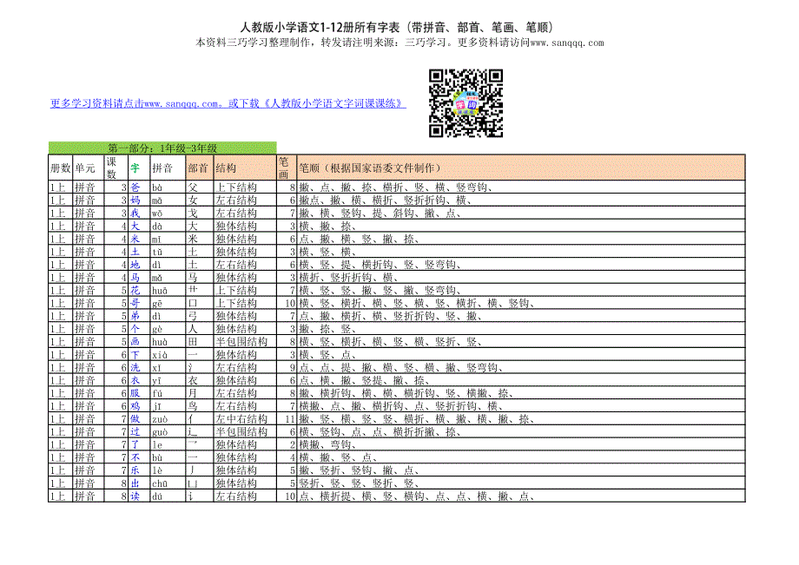Click the 部首 column header cell
The image size is (799, 565).
198,168
